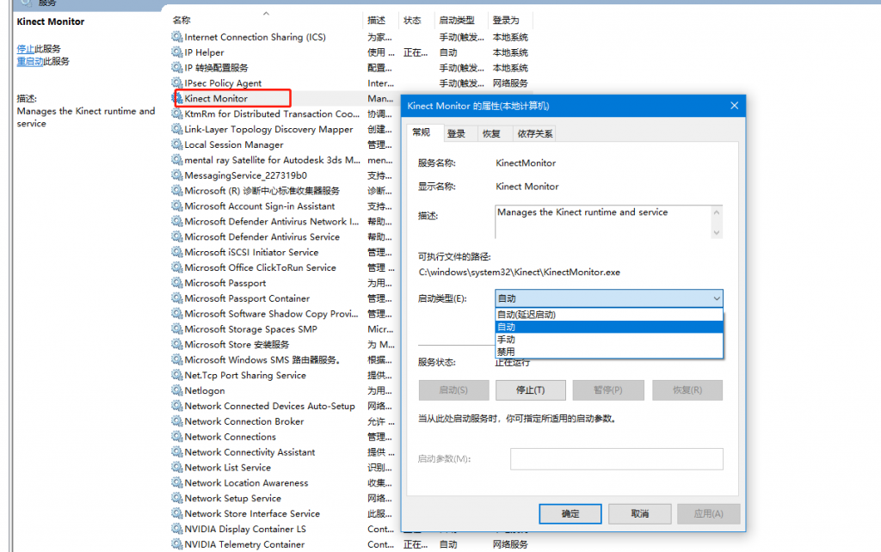881x552 pixels.
Task: Select 禁用 option in startup type list
Action: coord(609,352)
